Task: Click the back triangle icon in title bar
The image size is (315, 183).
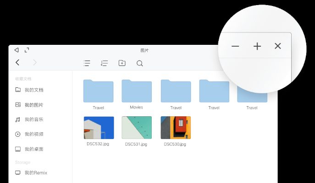Action: tap(17, 50)
